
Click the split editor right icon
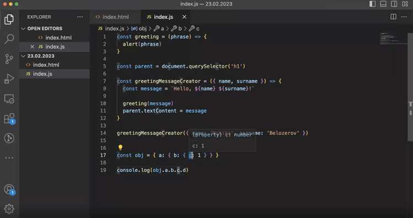(x=393, y=17)
